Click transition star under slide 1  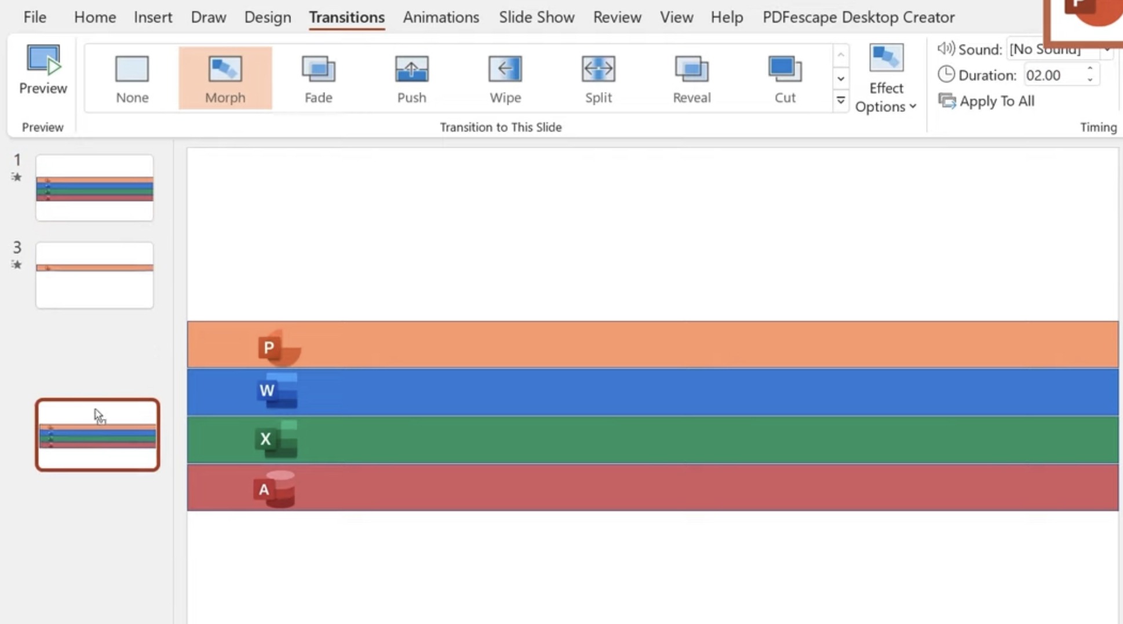[17, 177]
